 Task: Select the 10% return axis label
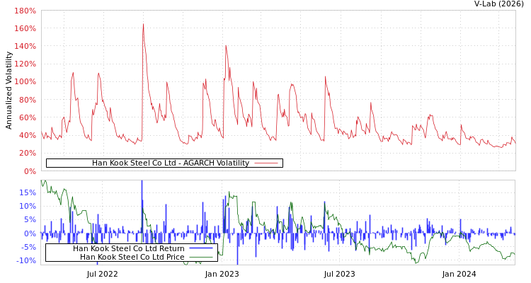click(27, 206)
